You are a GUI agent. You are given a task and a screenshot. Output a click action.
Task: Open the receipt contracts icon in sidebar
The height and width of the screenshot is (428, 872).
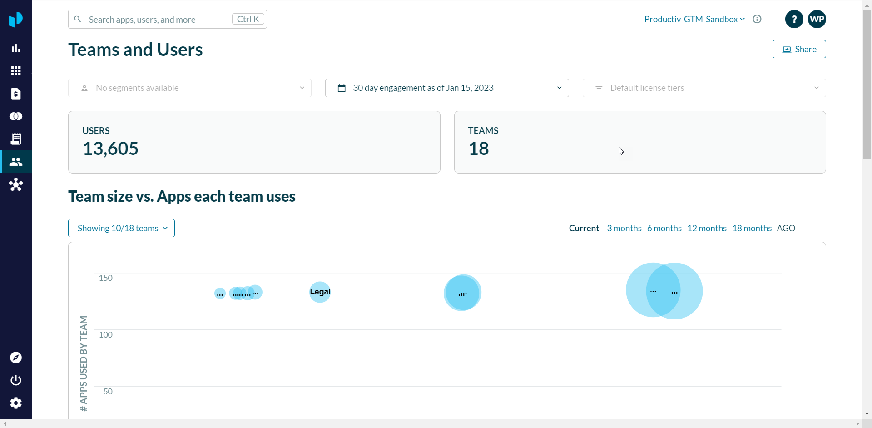(x=16, y=139)
